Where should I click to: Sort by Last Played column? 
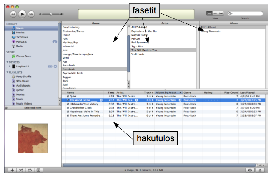(x=252, y=92)
